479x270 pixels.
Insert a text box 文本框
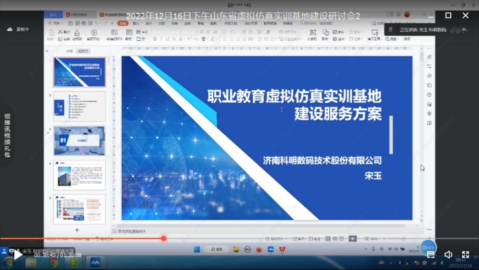(312, 34)
